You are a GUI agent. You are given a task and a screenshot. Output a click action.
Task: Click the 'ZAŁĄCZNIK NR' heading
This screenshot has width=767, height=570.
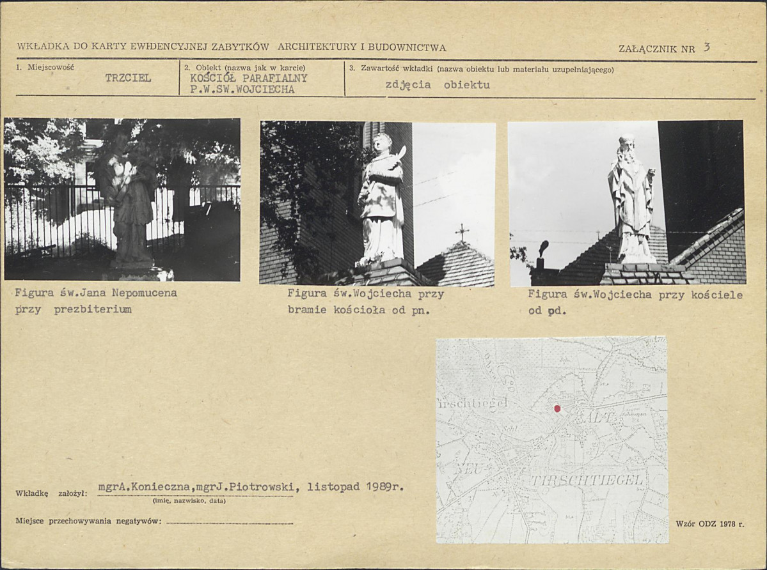656,49
